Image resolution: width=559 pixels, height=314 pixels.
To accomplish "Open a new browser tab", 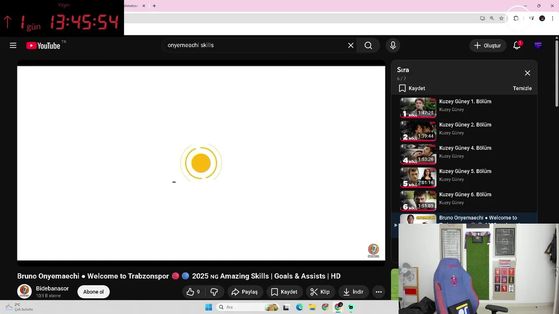I will click(154, 6).
